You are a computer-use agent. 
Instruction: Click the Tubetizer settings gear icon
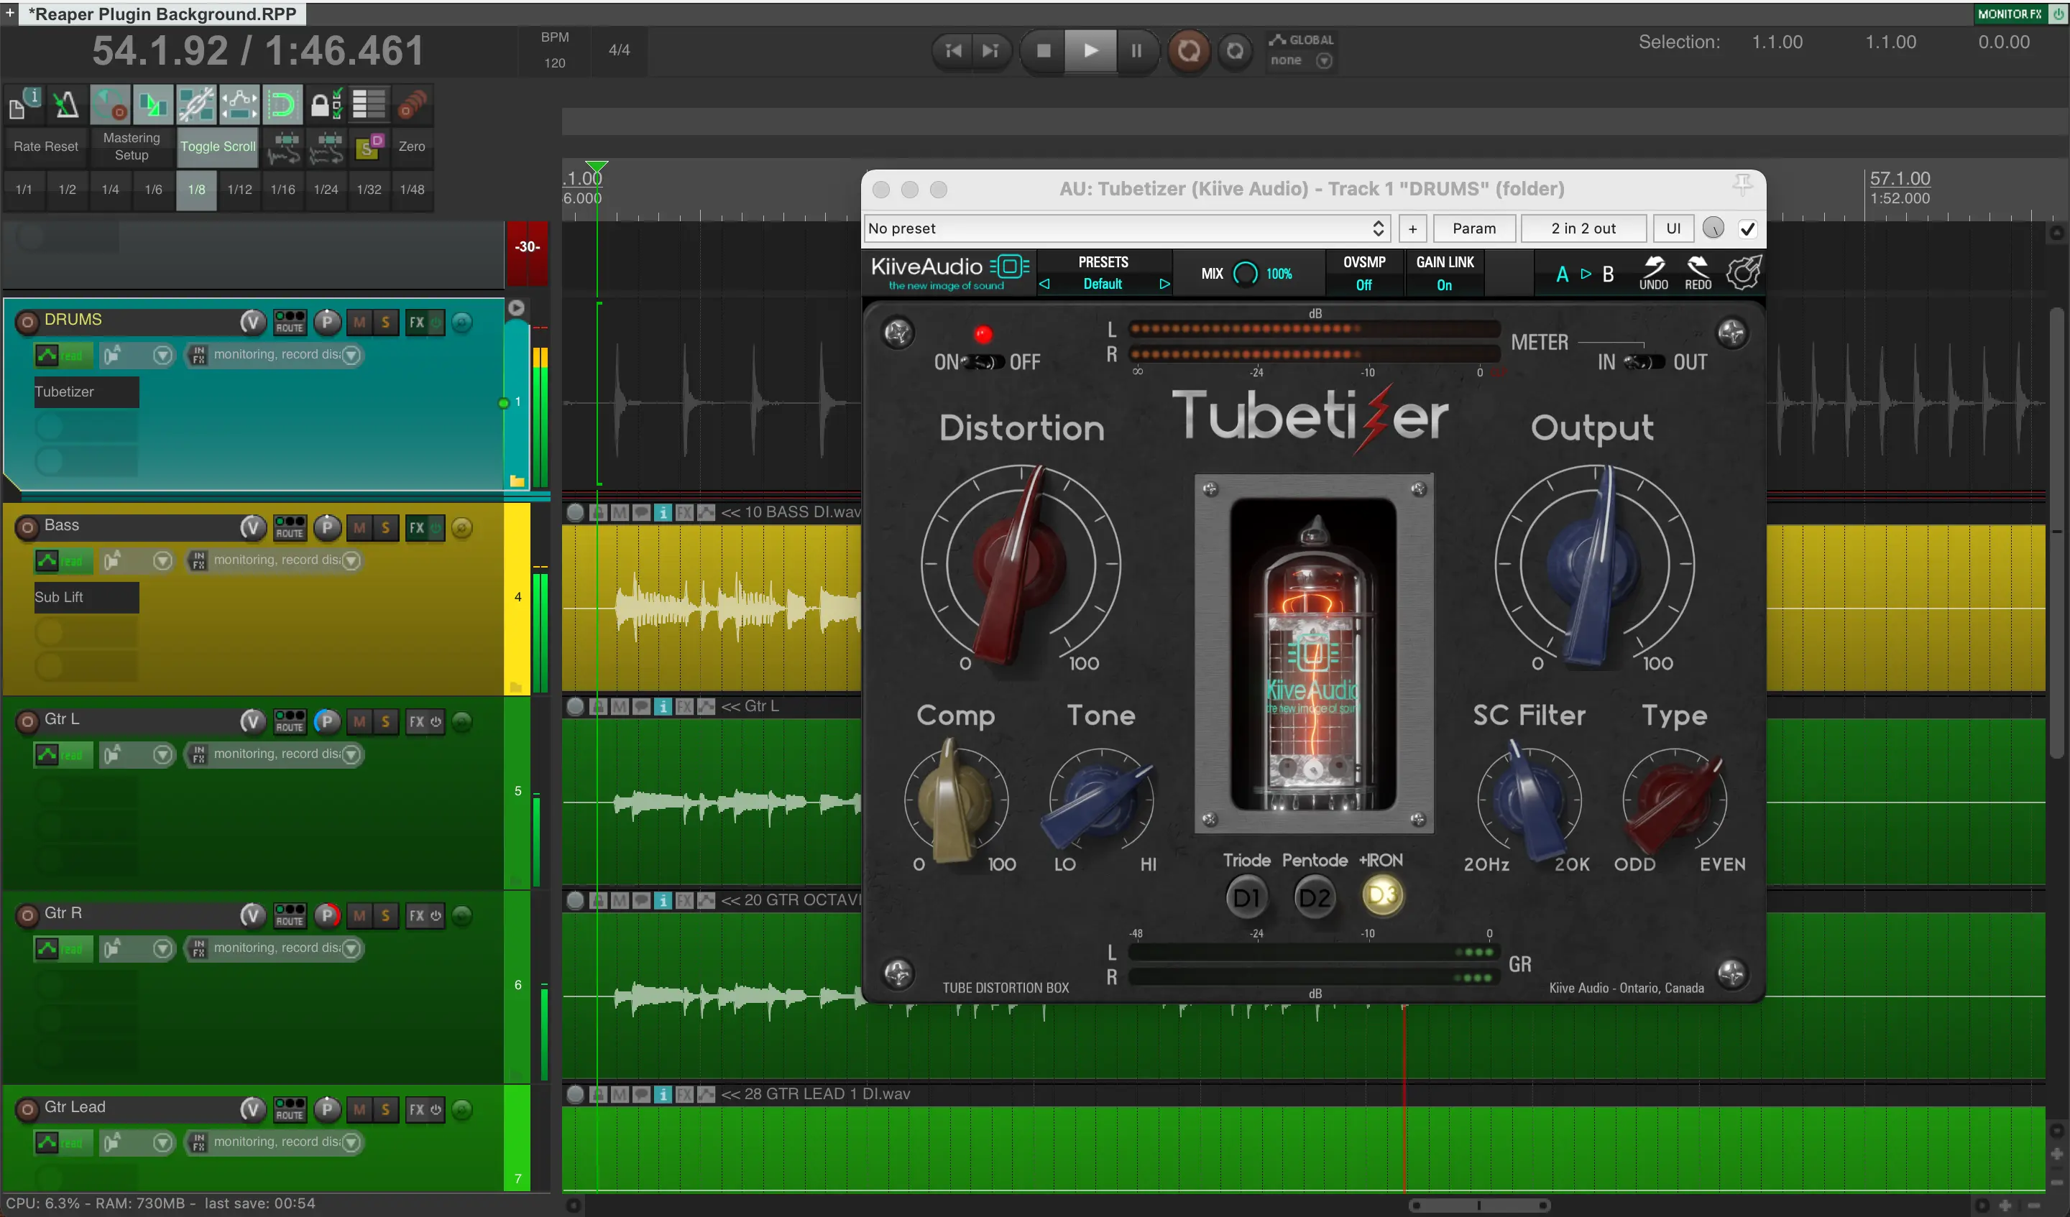pyautogui.click(x=1742, y=272)
